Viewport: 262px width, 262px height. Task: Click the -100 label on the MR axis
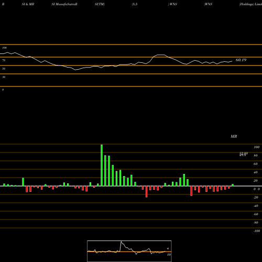pos(257,231)
